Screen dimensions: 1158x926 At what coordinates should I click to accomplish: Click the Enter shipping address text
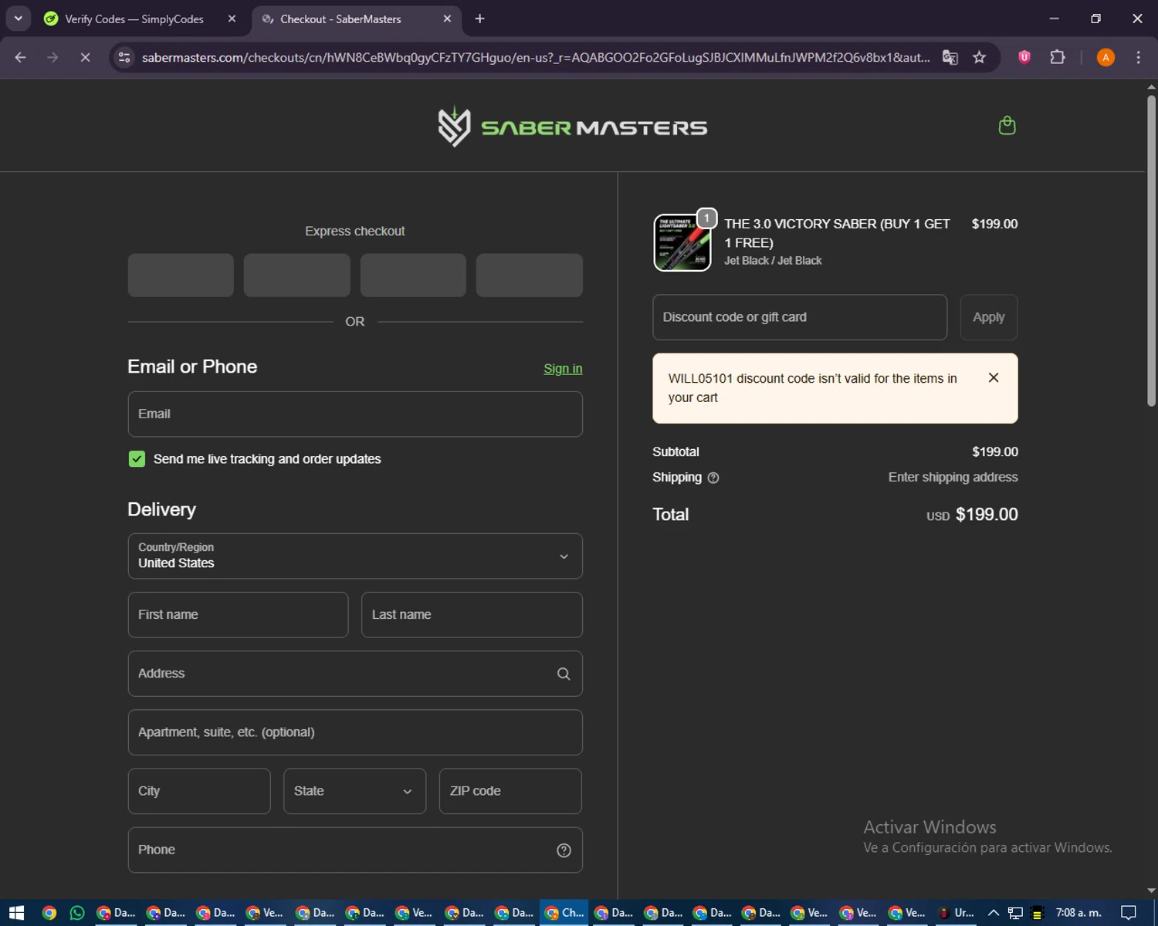pyautogui.click(x=953, y=477)
